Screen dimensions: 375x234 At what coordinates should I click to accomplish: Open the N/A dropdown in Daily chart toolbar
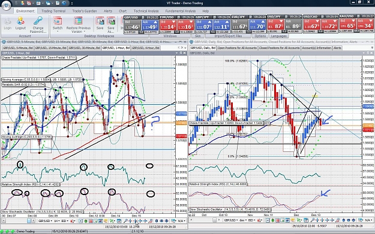coord(368,220)
